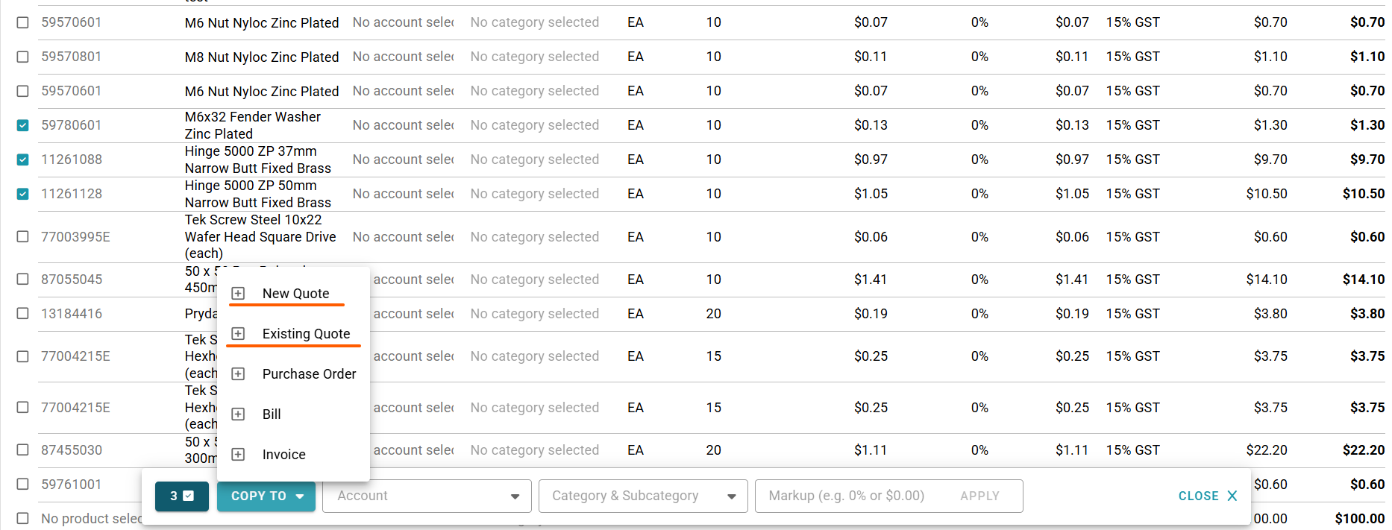Image resolution: width=1392 pixels, height=530 pixels.
Task: Select the M8 Nut Nyloc row checkbox
Action: 23,57
